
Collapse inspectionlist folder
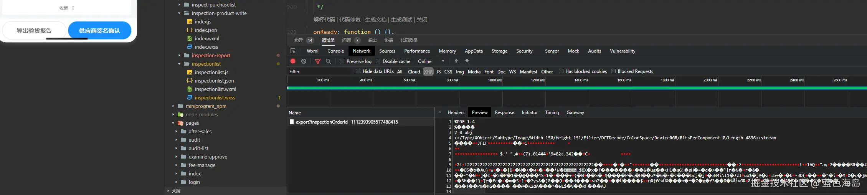(x=179, y=64)
